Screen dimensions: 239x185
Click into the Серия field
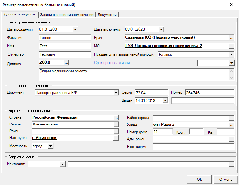(151, 93)
